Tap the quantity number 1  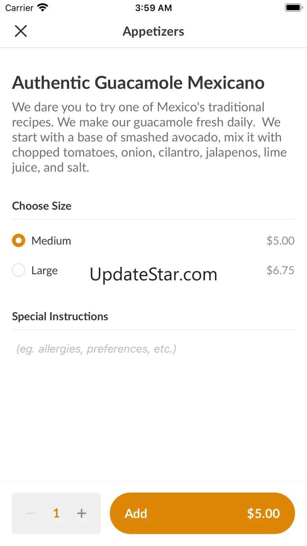click(x=56, y=513)
